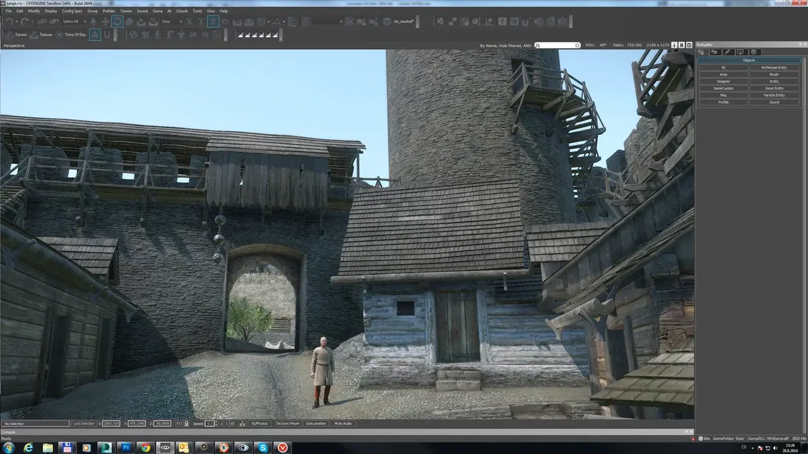Click the Brush object button in RollupBar
The height and width of the screenshot is (454, 808).
point(774,74)
